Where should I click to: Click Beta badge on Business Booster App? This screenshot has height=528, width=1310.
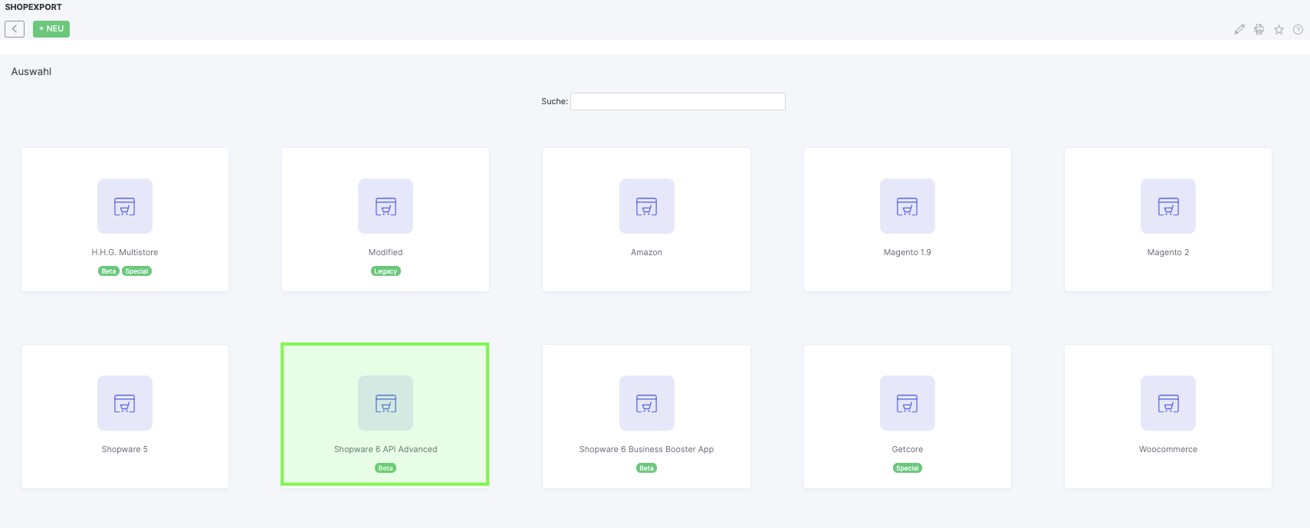tap(647, 468)
